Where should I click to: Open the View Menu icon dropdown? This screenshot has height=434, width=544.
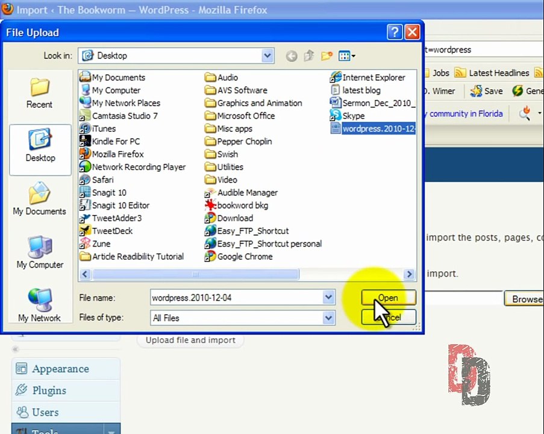(346, 55)
